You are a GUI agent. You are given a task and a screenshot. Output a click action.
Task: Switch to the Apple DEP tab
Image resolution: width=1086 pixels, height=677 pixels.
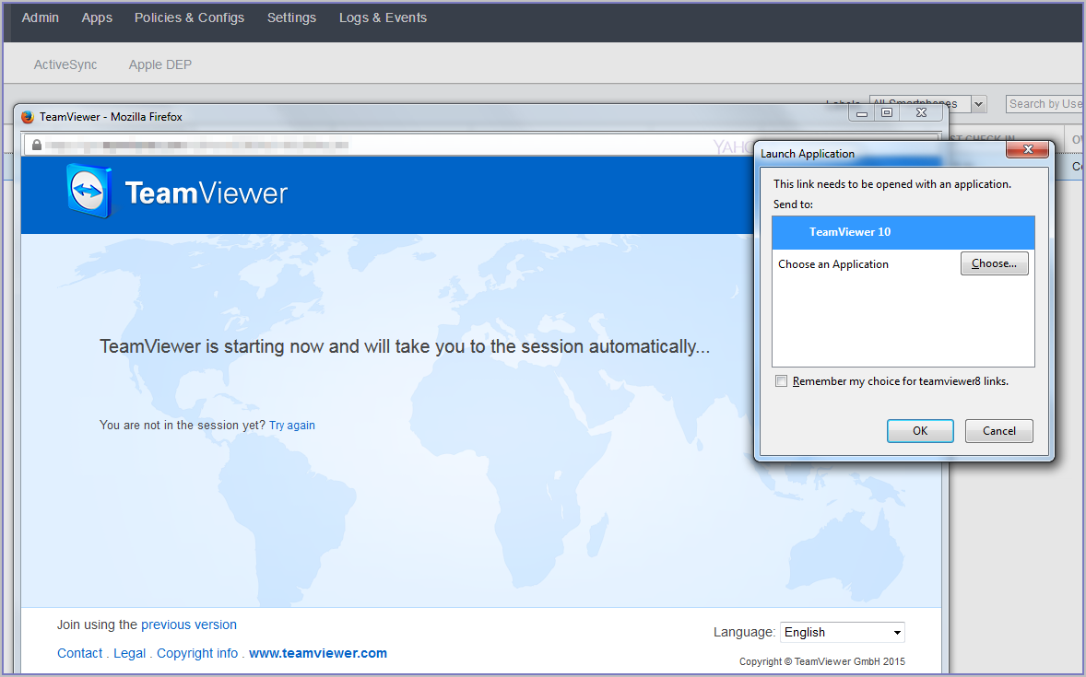click(x=160, y=64)
